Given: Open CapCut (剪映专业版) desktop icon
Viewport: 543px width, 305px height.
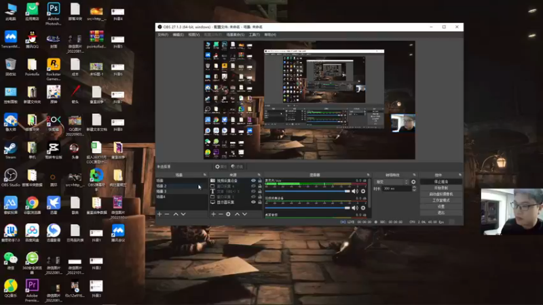Looking at the screenshot, I should pos(54,150).
